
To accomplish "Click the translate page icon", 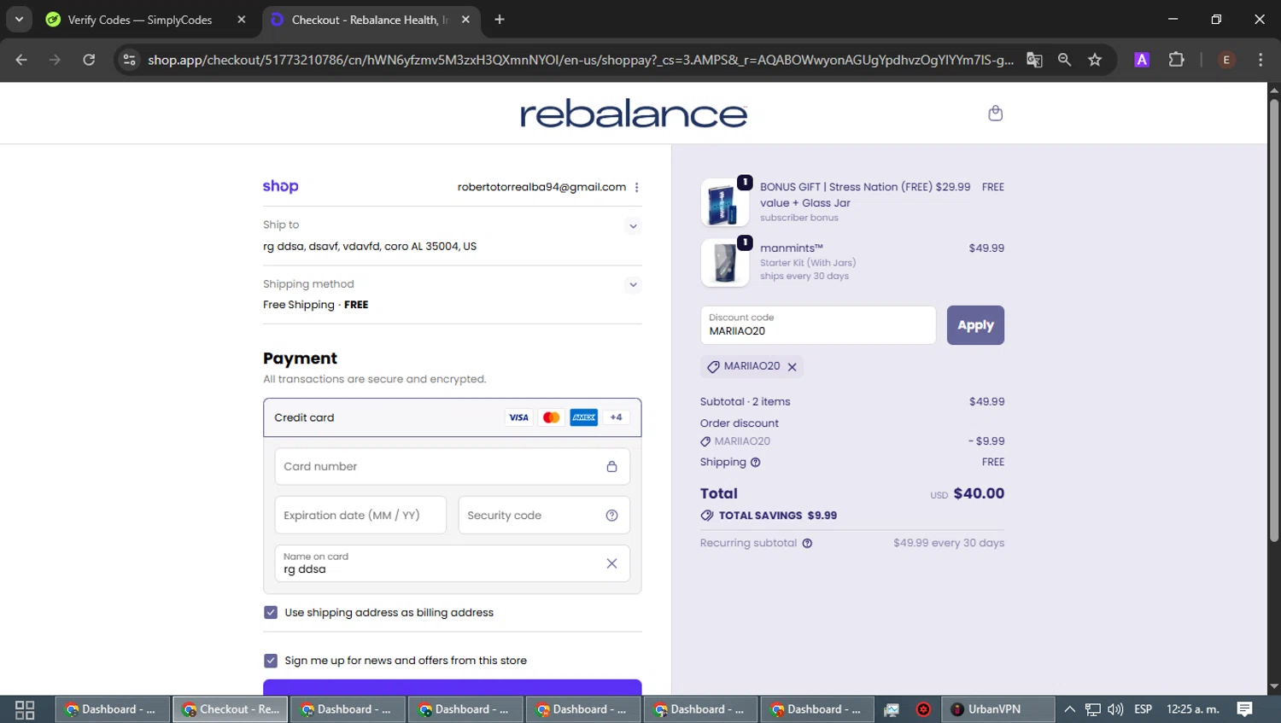I will click(x=1034, y=60).
